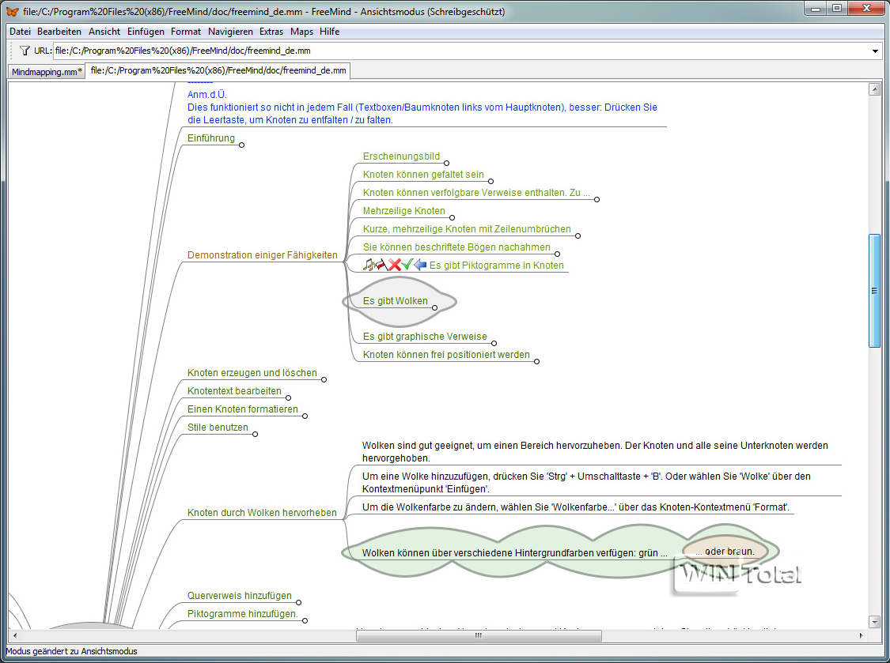The height and width of the screenshot is (663, 890).
Task: Select the 'Demonstration einiger Fähigkeiten' node
Action: 262,255
